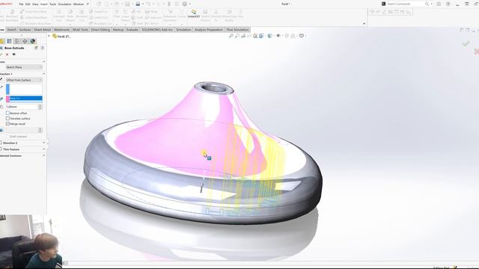Click View Orientation cube icon

tap(261, 36)
